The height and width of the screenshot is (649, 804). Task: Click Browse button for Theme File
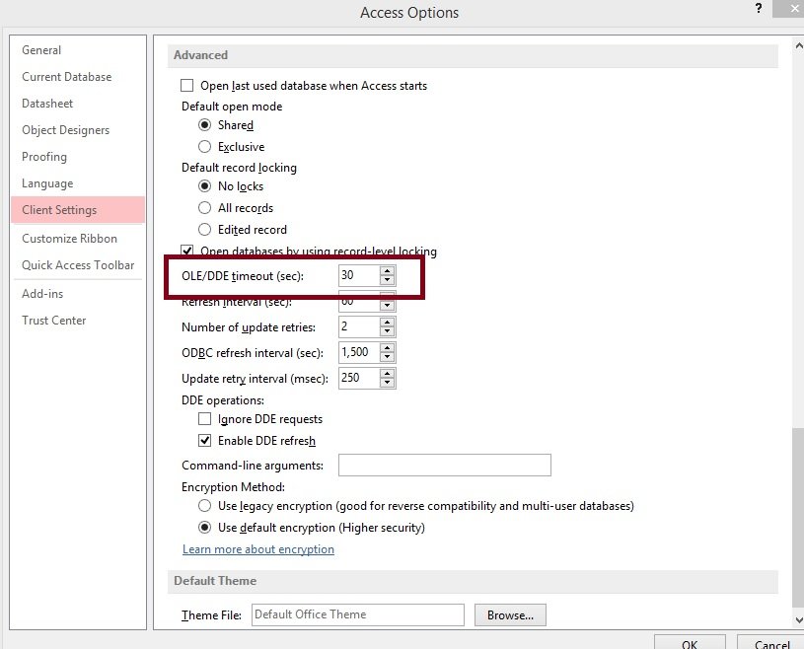click(510, 614)
